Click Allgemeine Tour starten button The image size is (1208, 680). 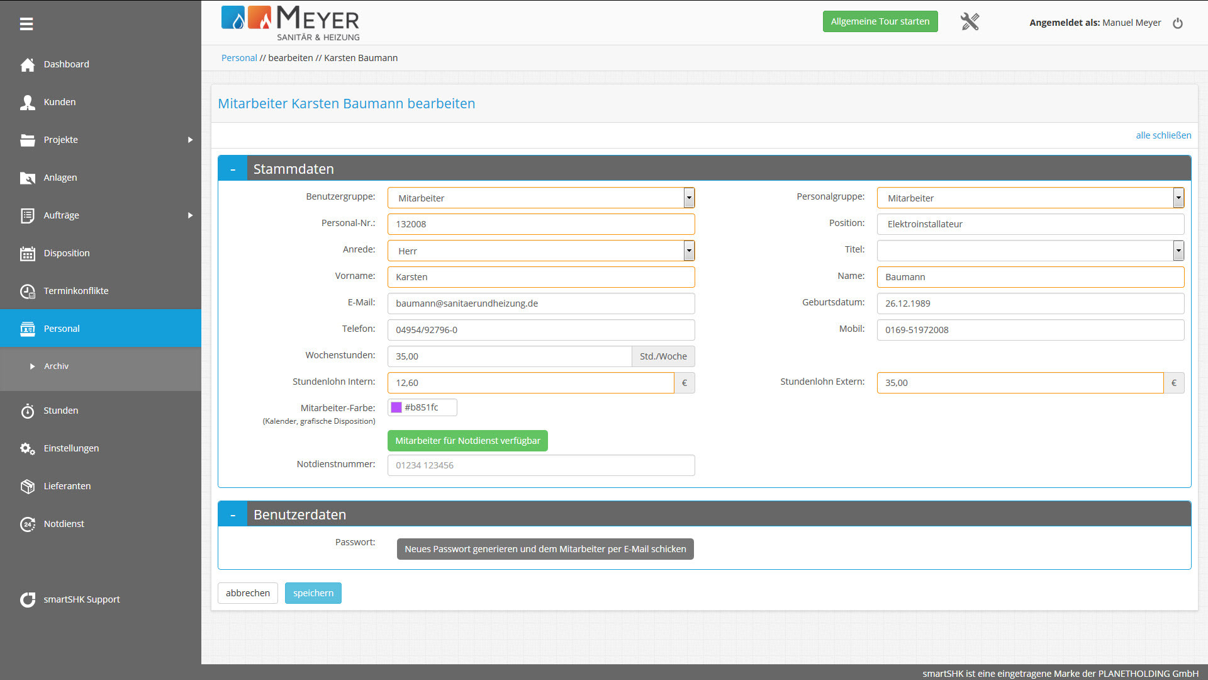(880, 21)
